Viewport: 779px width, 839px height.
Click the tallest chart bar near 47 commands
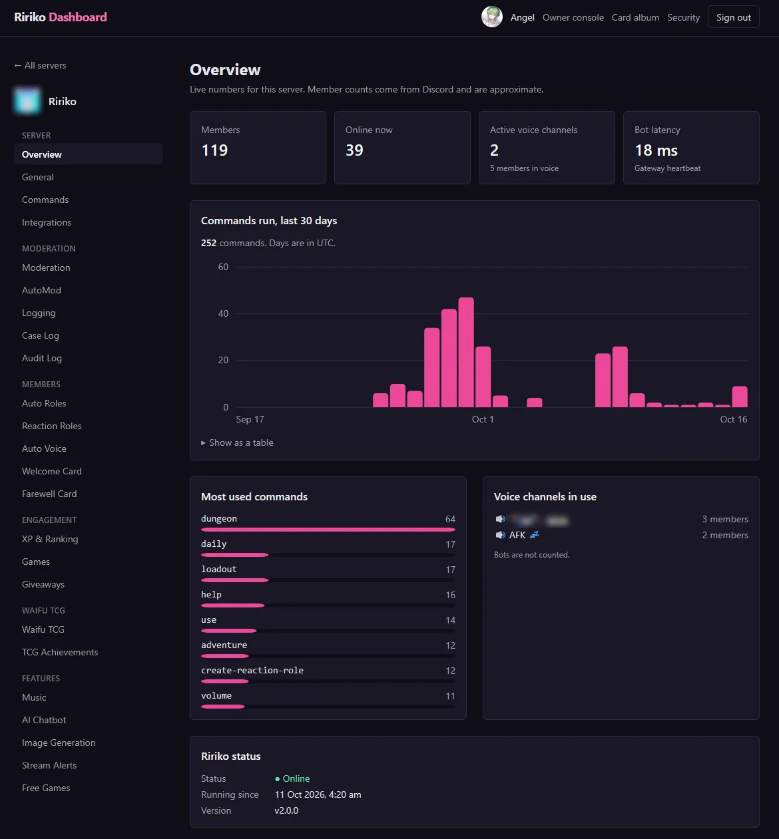[x=466, y=352]
